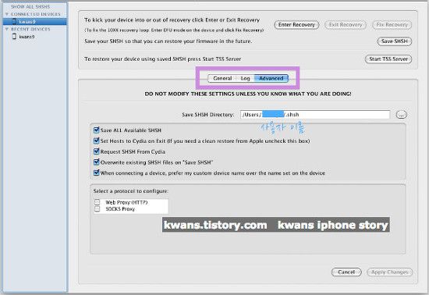Toggle Overwrite existing SHSH files option

[96, 162]
